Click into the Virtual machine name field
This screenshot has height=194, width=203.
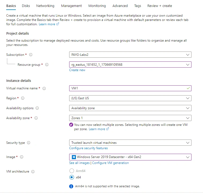click(x=130, y=88)
